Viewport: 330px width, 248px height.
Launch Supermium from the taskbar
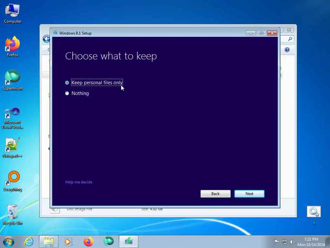click(x=108, y=241)
